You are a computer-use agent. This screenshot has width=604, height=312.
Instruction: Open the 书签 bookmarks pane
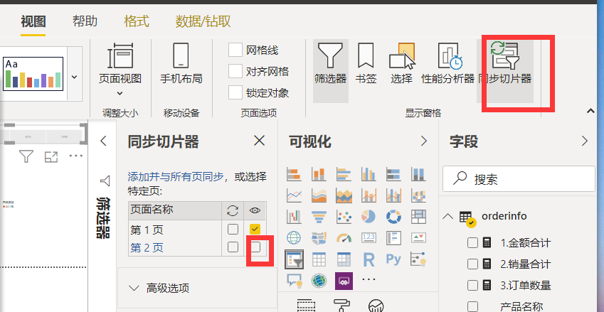(x=366, y=64)
